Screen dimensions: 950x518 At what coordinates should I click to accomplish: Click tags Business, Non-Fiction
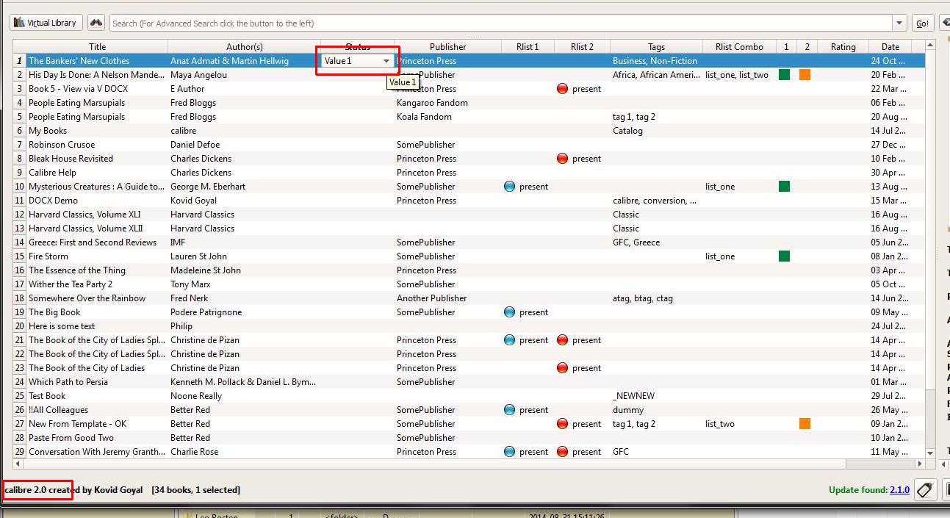[x=655, y=61]
